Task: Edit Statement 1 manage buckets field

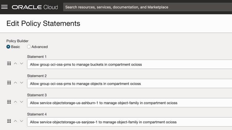Action: coord(130,64)
